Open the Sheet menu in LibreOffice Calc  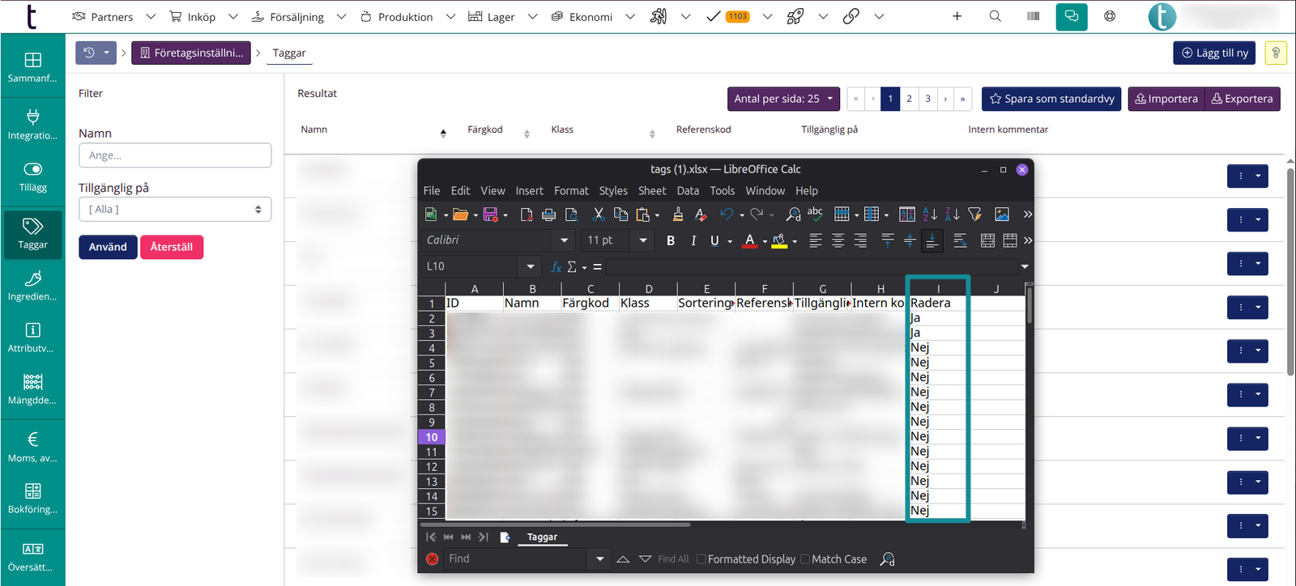coord(652,191)
